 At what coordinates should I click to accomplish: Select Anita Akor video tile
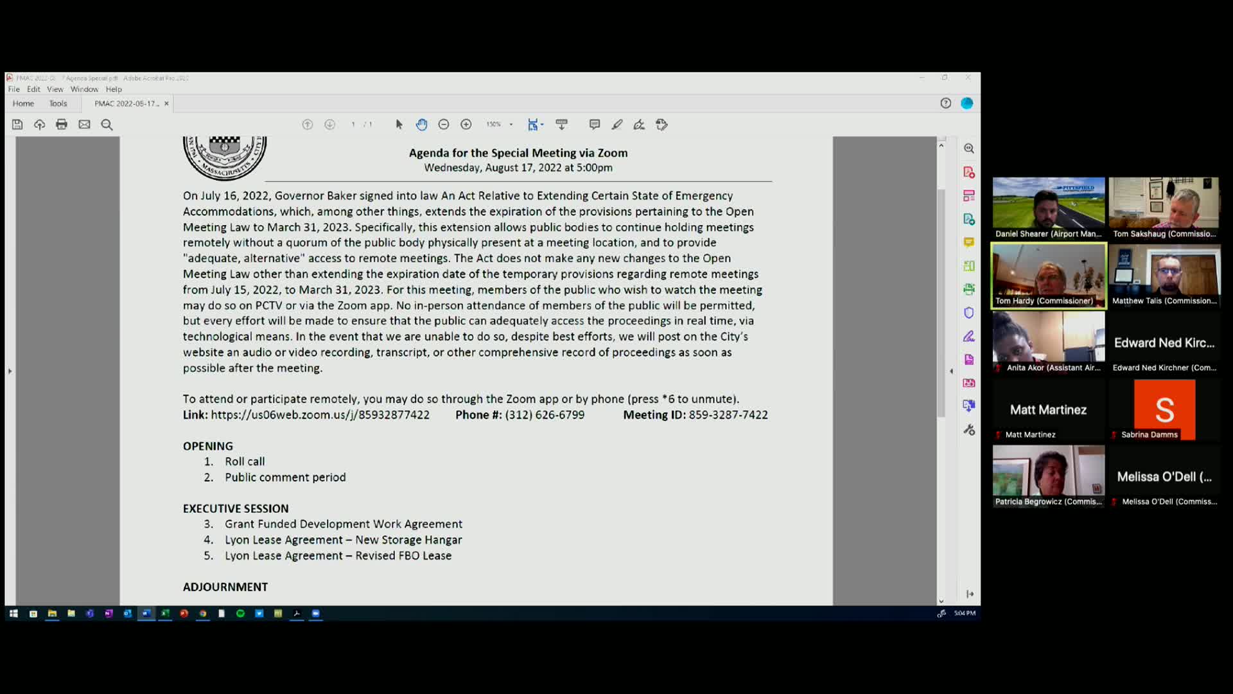pyautogui.click(x=1049, y=343)
